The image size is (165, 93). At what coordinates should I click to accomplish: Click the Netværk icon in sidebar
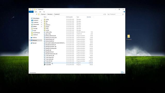[31, 43]
